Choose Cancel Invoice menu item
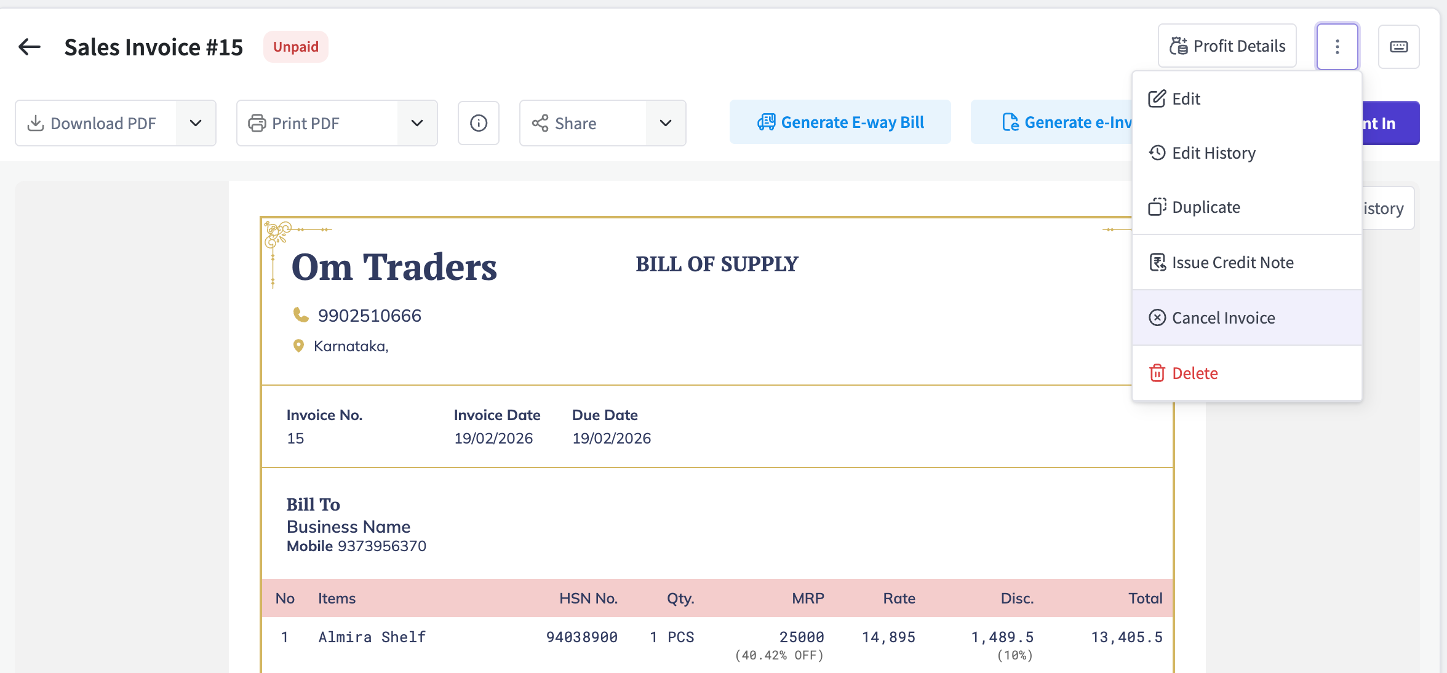The image size is (1447, 673). [x=1223, y=318]
